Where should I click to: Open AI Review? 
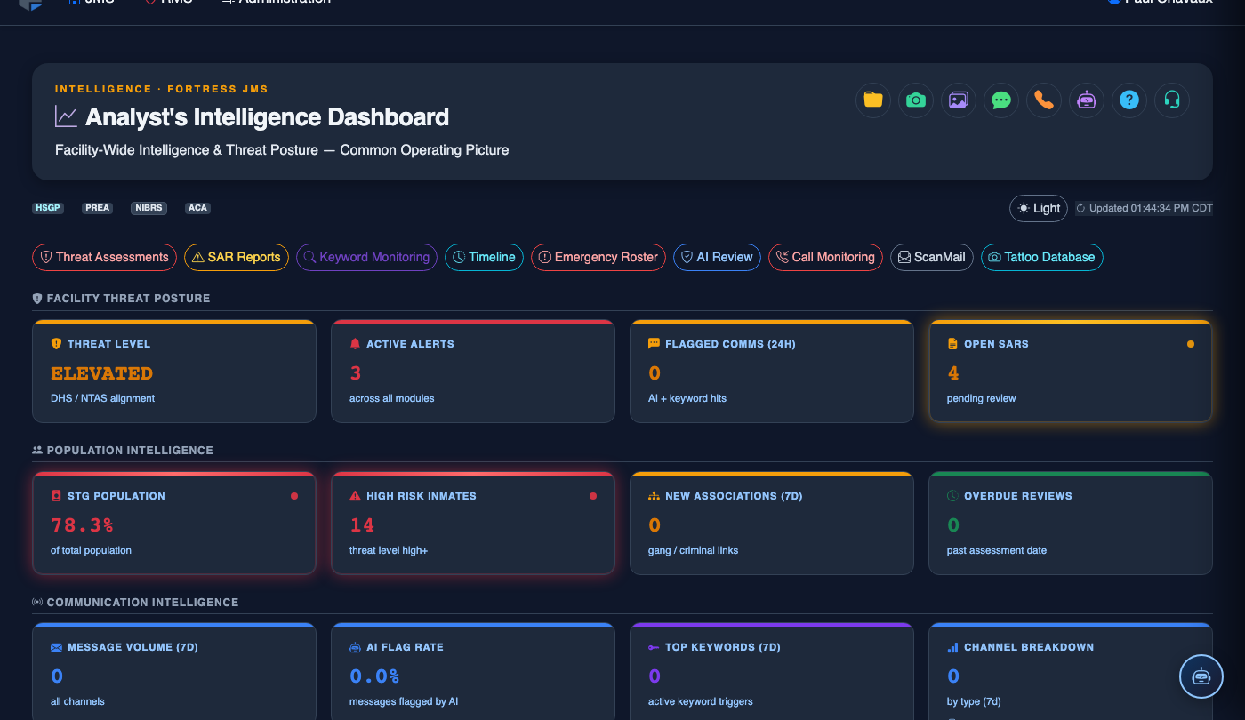pyautogui.click(x=717, y=257)
